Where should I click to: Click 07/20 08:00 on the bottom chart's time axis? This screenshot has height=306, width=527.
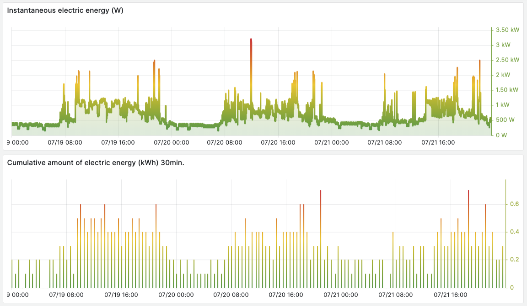(x=231, y=295)
